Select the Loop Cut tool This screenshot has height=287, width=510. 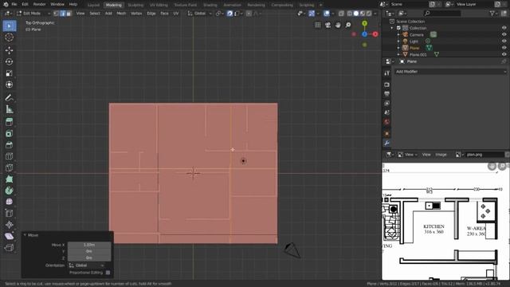(9, 156)
